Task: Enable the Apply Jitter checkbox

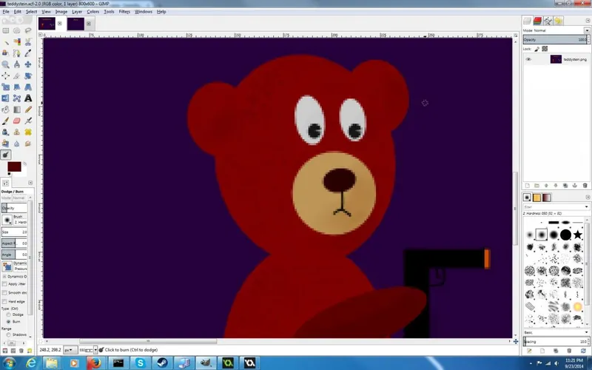Action: [x=4, y=284]
